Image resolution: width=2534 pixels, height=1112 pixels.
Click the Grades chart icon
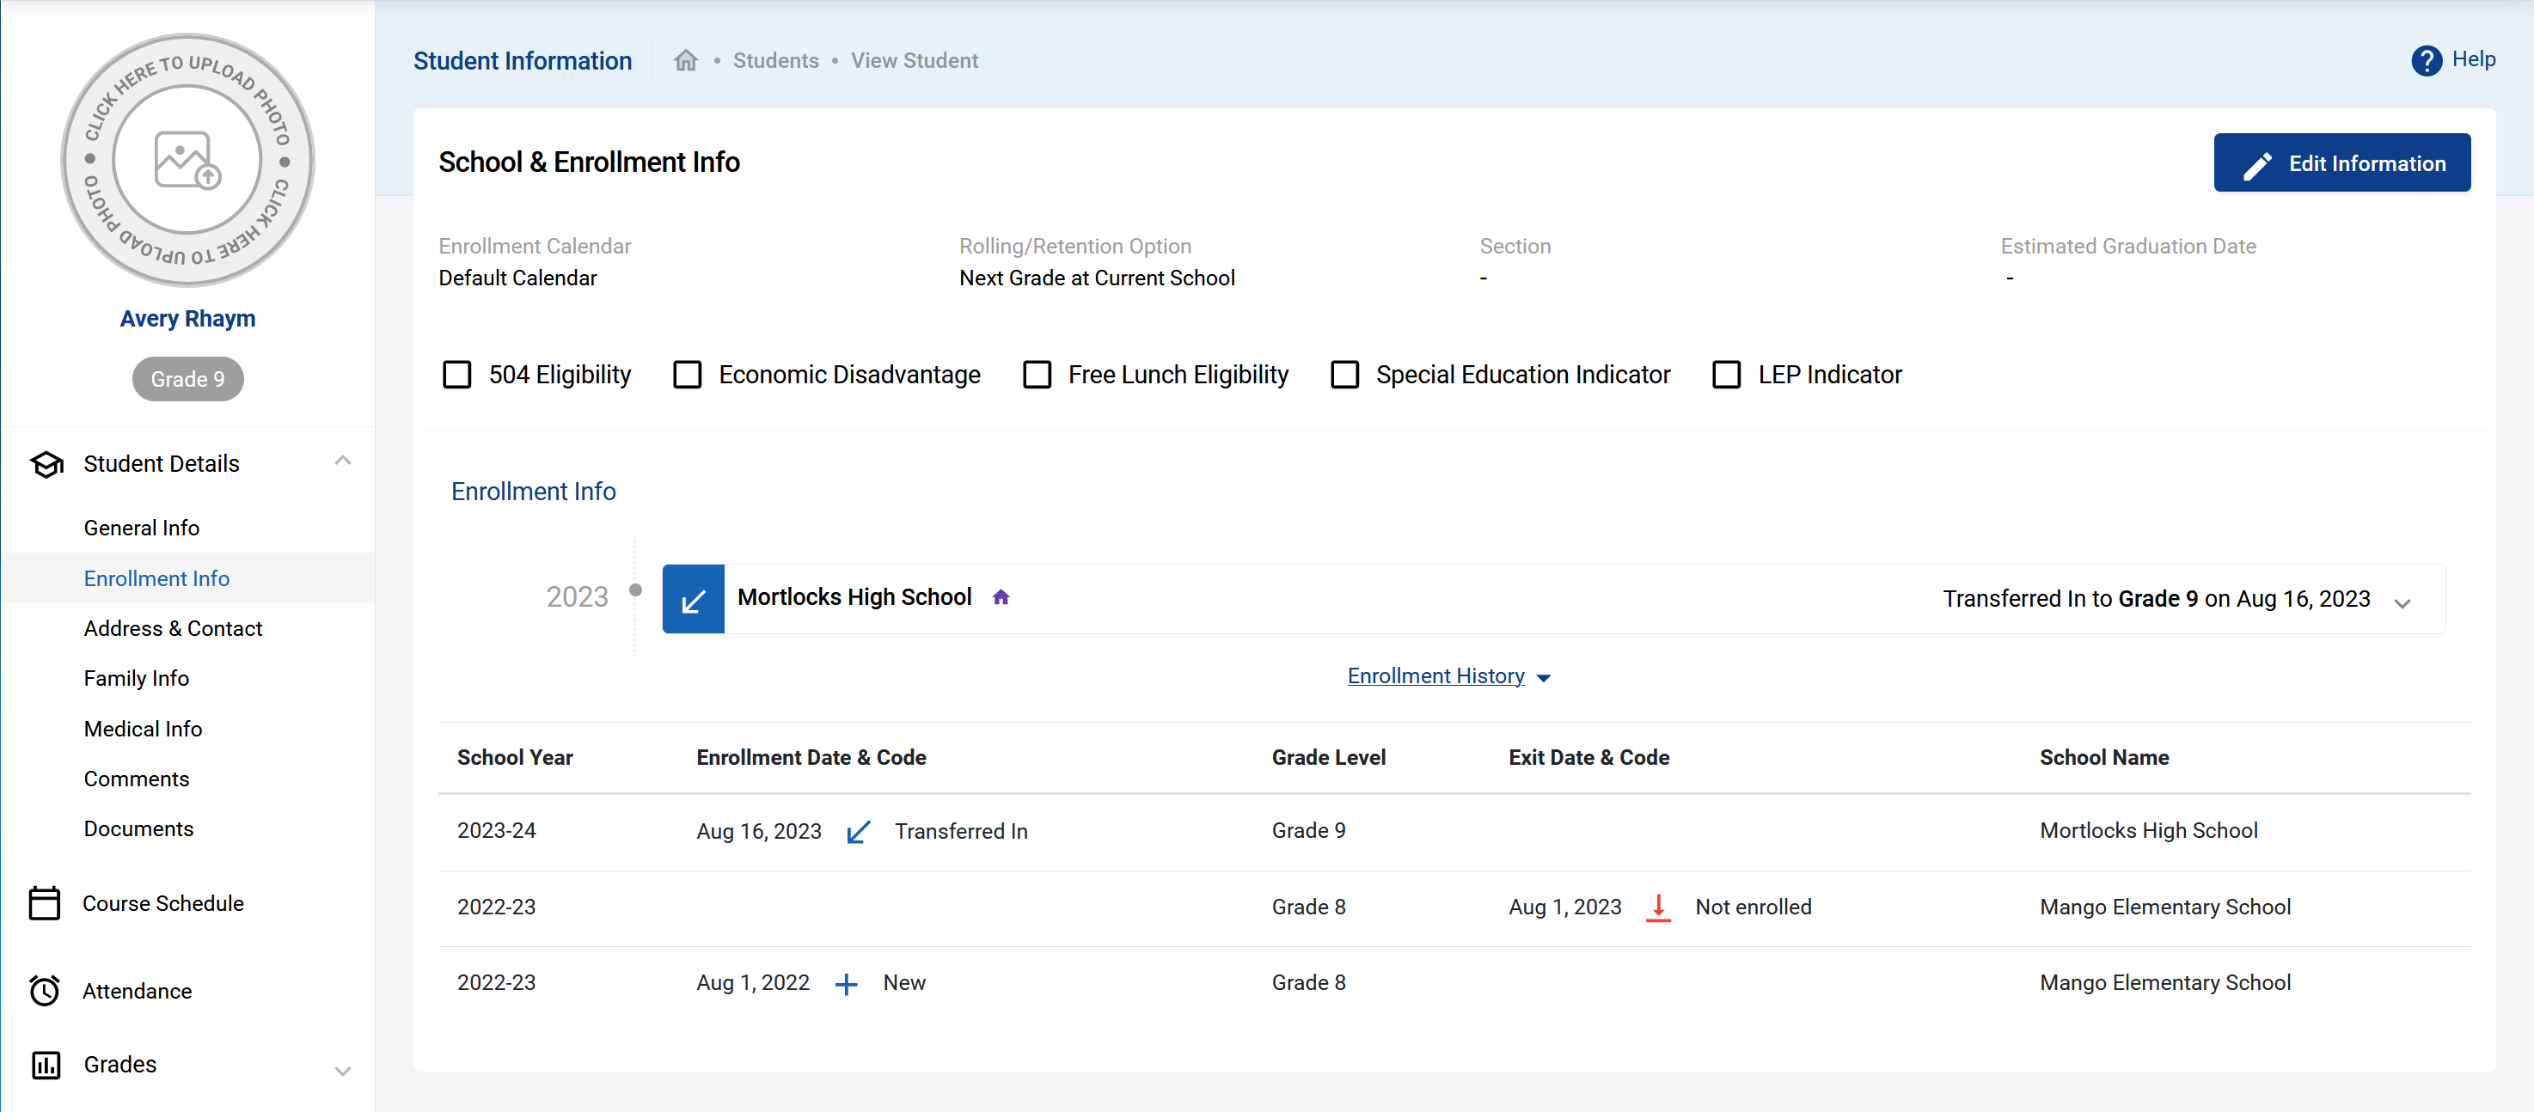[x=46, y=1065]
